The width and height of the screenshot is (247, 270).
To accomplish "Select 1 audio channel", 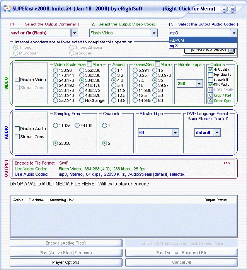I will click(x=104, y=126).
